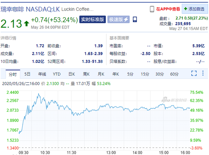
Task: Click the 1.3400 red axis label
Action: coord(13,148)
